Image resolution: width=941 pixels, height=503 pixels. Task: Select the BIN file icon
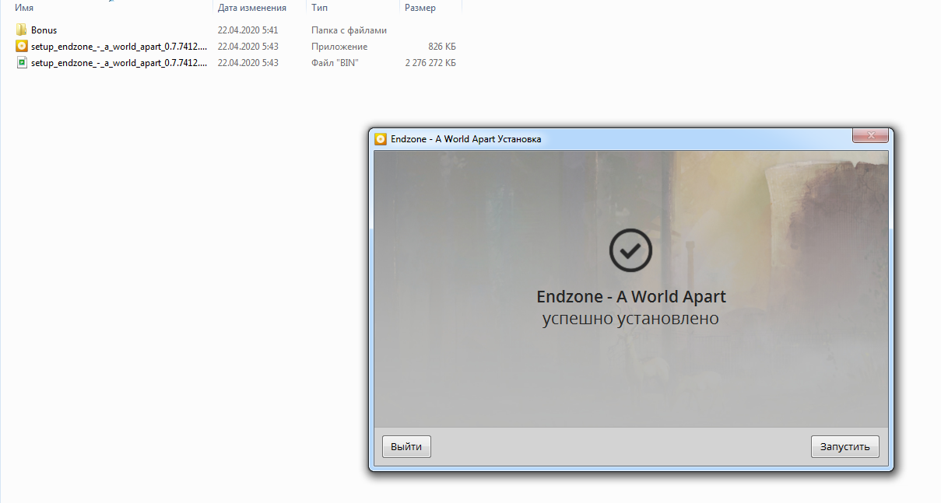[22, 63]
